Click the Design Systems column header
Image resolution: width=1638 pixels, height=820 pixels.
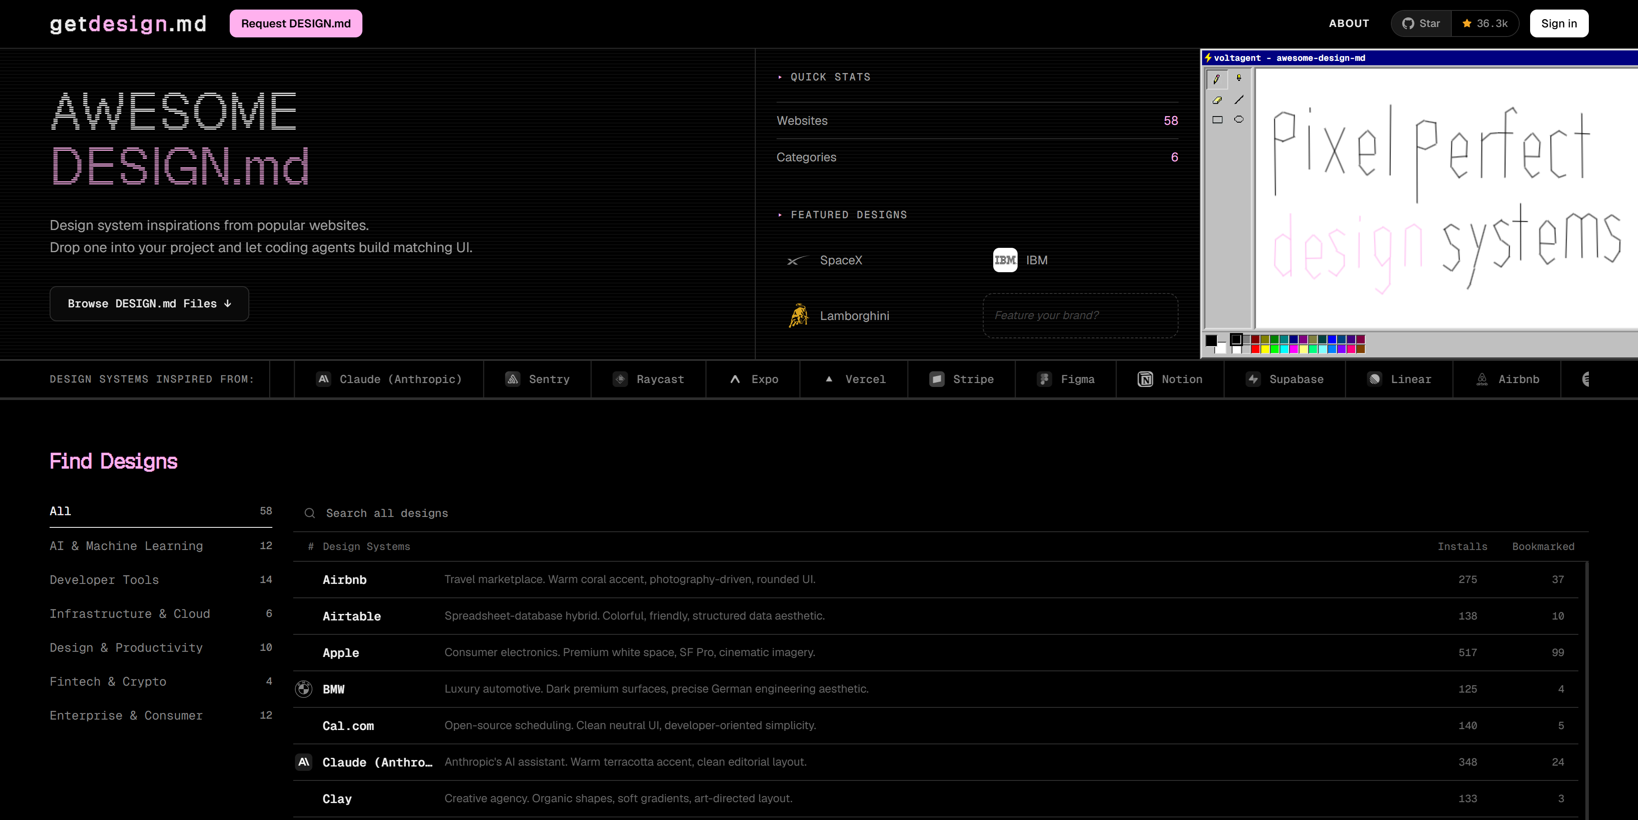[x=365, y=547]
